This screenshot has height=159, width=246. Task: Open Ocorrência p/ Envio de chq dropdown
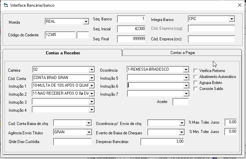[182, 123]
